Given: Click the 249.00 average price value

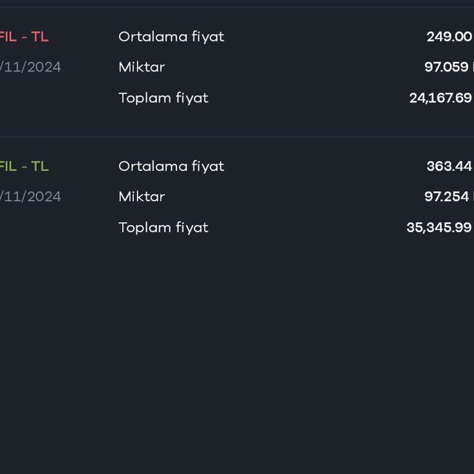Looking at the screenshot, I should [x=449, y=37].
